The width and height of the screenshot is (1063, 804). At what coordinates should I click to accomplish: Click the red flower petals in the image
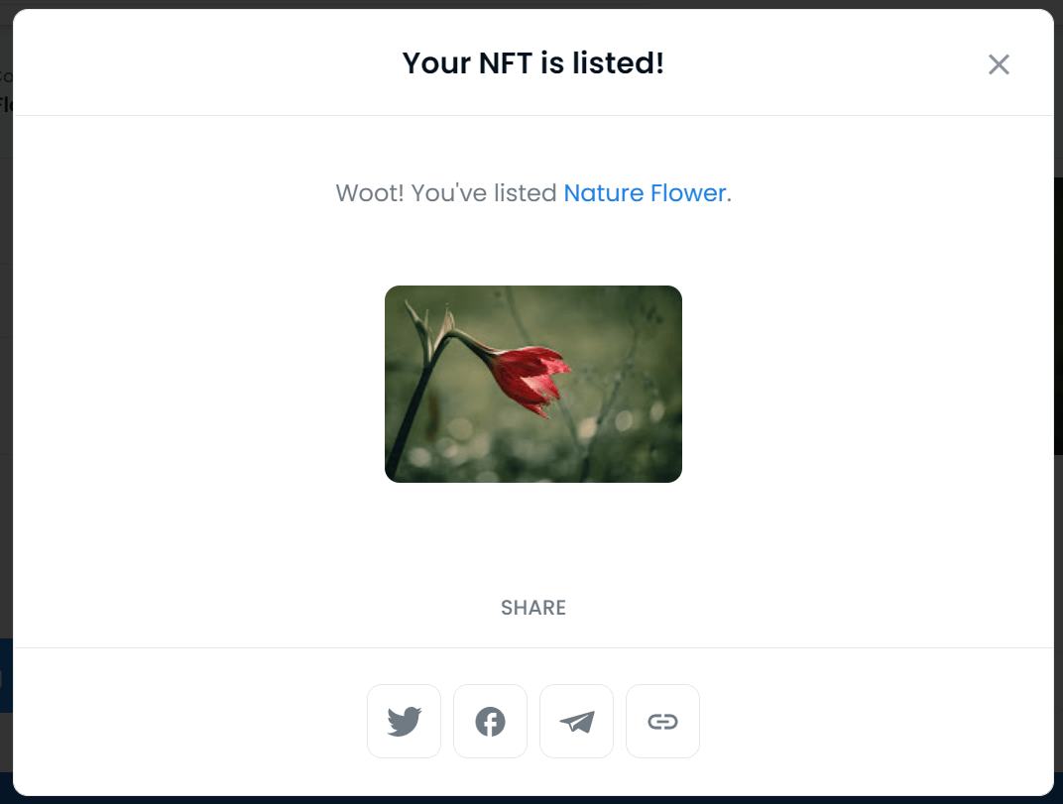(x=532, y=380)
